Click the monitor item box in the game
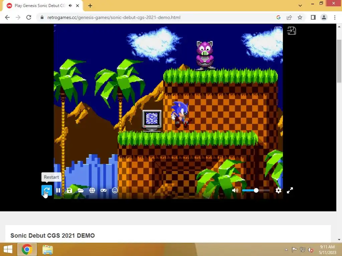This screenshot has width=342, height=256. tap(152, 121)
